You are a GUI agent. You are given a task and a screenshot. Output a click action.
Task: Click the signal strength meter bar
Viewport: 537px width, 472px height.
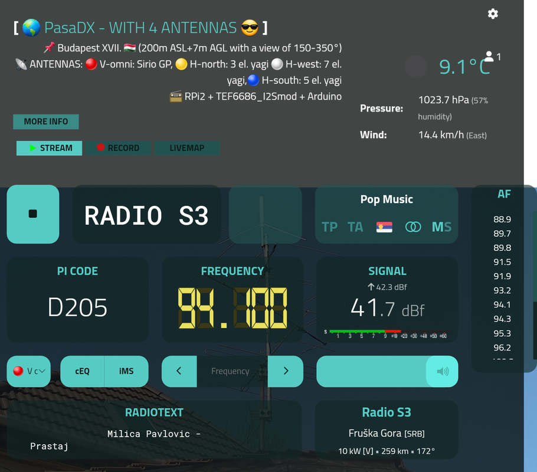pyautogui.click(x=386, y=333)
